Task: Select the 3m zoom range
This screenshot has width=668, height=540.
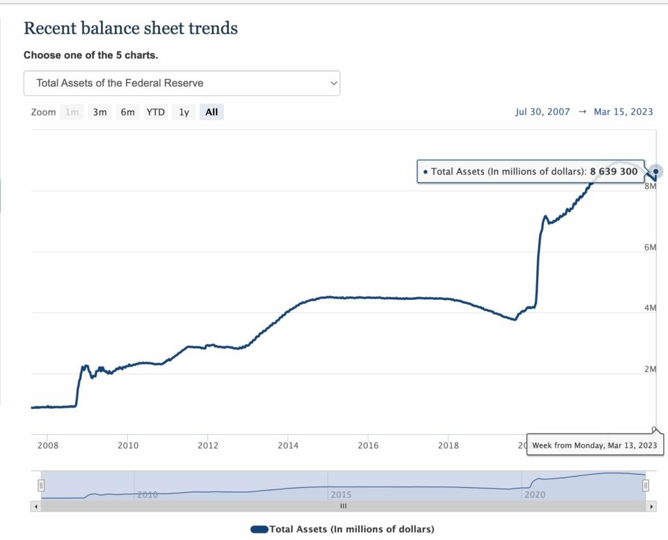Action: [x=100, y=112]
